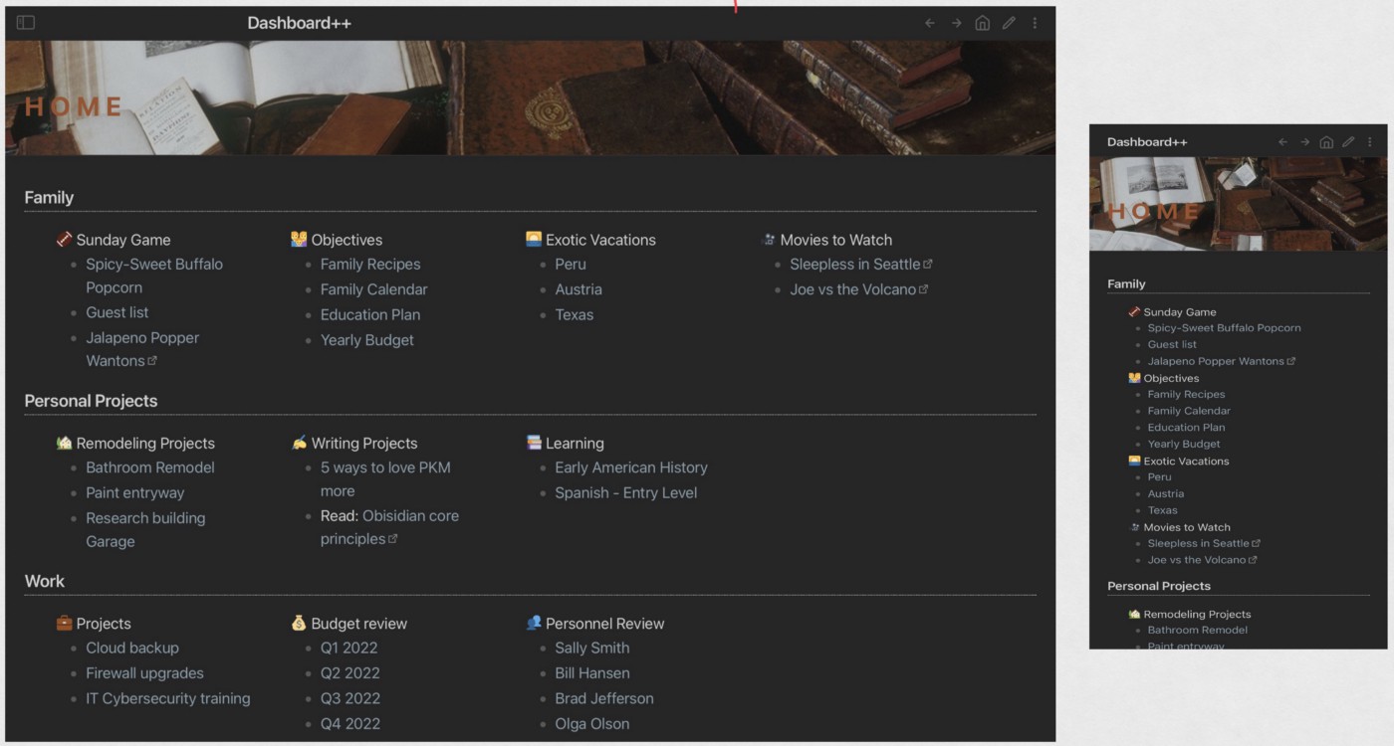Open the Bathroom Remodel note

pyautogui.click(x=150, y=467)
